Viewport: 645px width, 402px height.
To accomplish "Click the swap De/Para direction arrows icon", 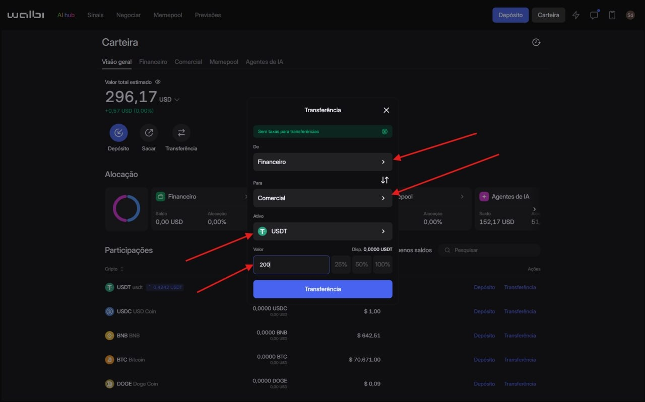I will pos(384,180).
